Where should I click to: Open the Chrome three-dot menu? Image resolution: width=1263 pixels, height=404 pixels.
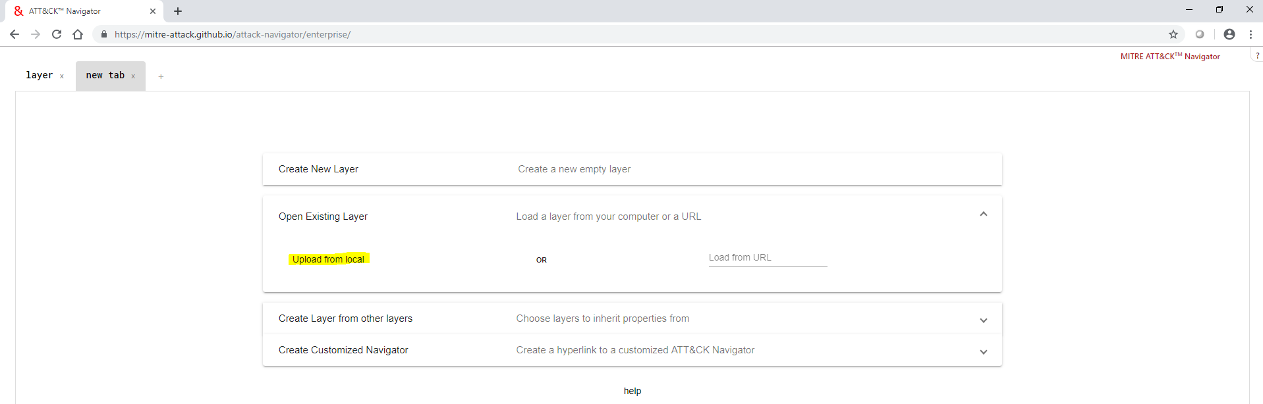click(x=1250, y=34)
